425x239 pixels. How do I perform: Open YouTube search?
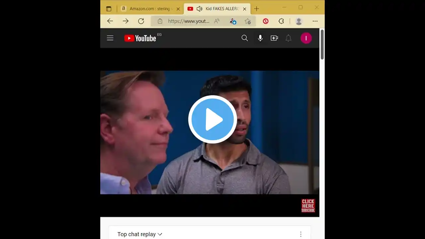(x=245, y=38)
